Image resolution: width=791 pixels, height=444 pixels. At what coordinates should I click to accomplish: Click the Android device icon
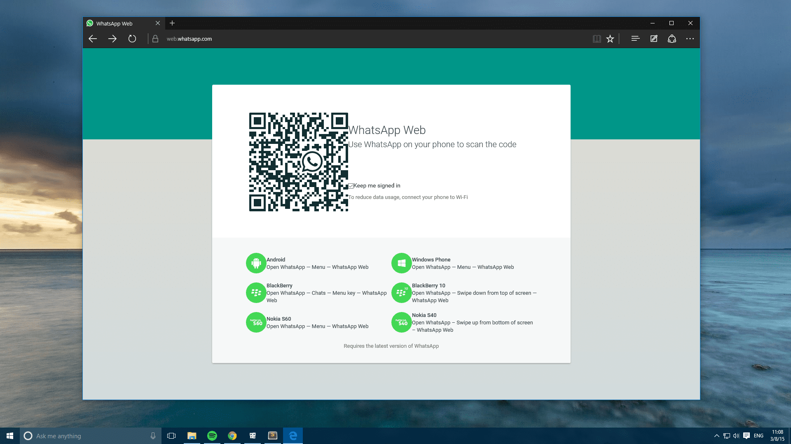coord(255,263)
